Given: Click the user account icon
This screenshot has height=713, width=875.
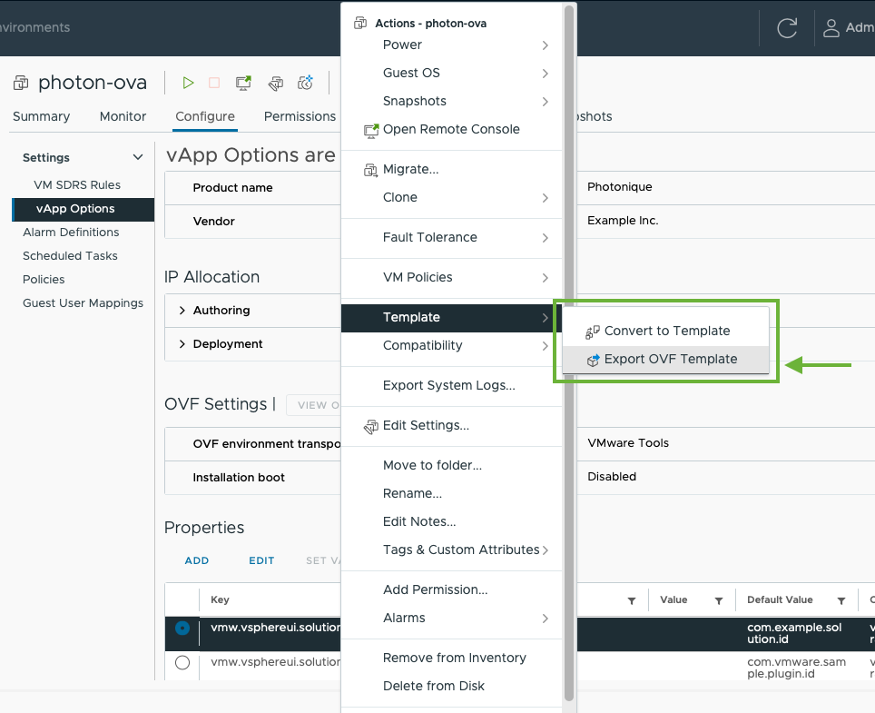Looking at the screenshot, I should 831,28.
